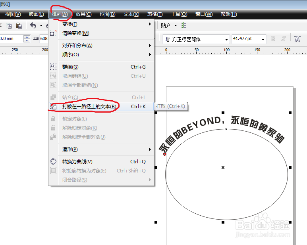Expand the 造形(P) submenu
307x245 pixels.
coord(101,149)
